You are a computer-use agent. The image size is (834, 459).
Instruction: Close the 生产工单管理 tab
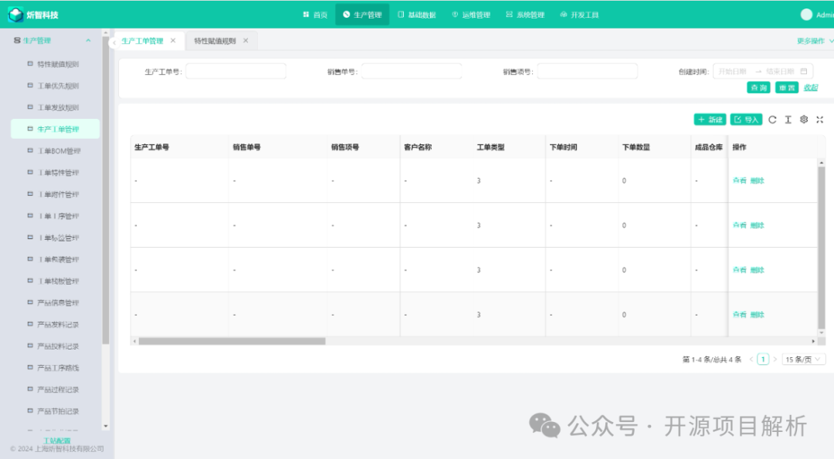[173, 41]
